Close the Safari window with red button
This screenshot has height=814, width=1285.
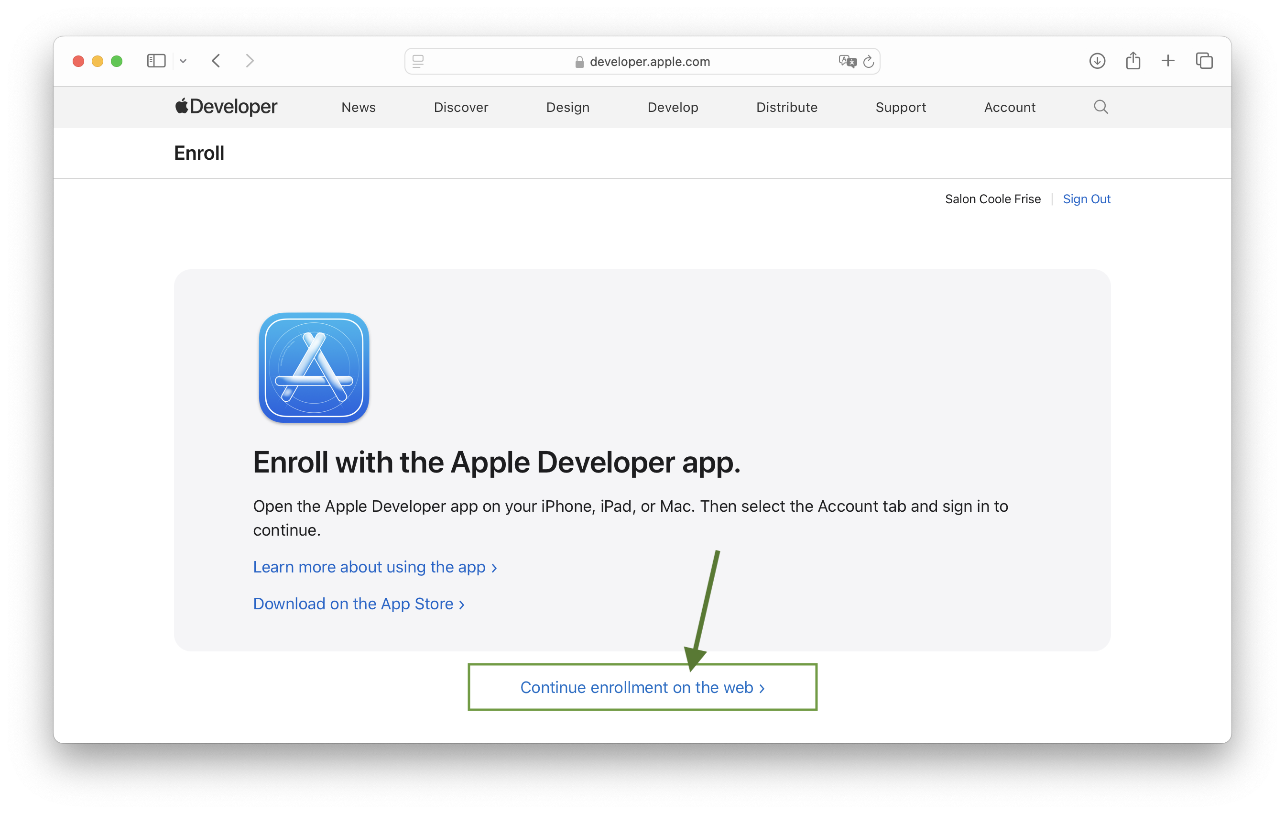coord(78,61)
